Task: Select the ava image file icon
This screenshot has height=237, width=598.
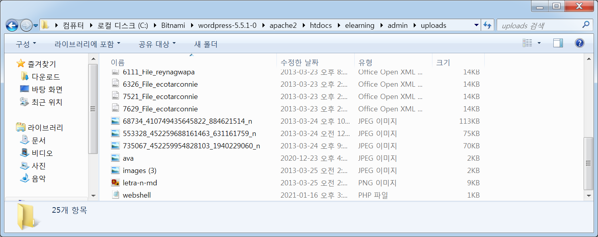Action: 115,158
